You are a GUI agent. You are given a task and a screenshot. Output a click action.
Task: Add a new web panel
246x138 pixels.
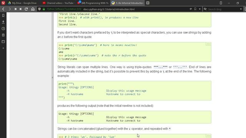pos(3,48)
